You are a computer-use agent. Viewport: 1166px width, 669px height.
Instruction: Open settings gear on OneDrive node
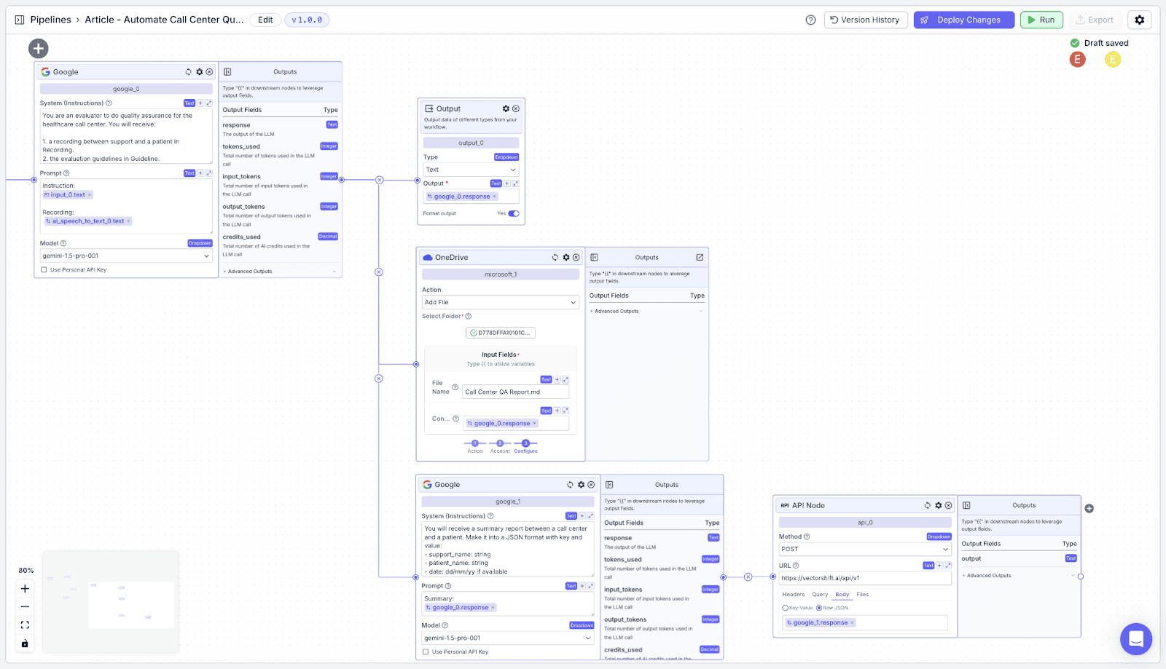pyautogui.click(x=566, y=258)
